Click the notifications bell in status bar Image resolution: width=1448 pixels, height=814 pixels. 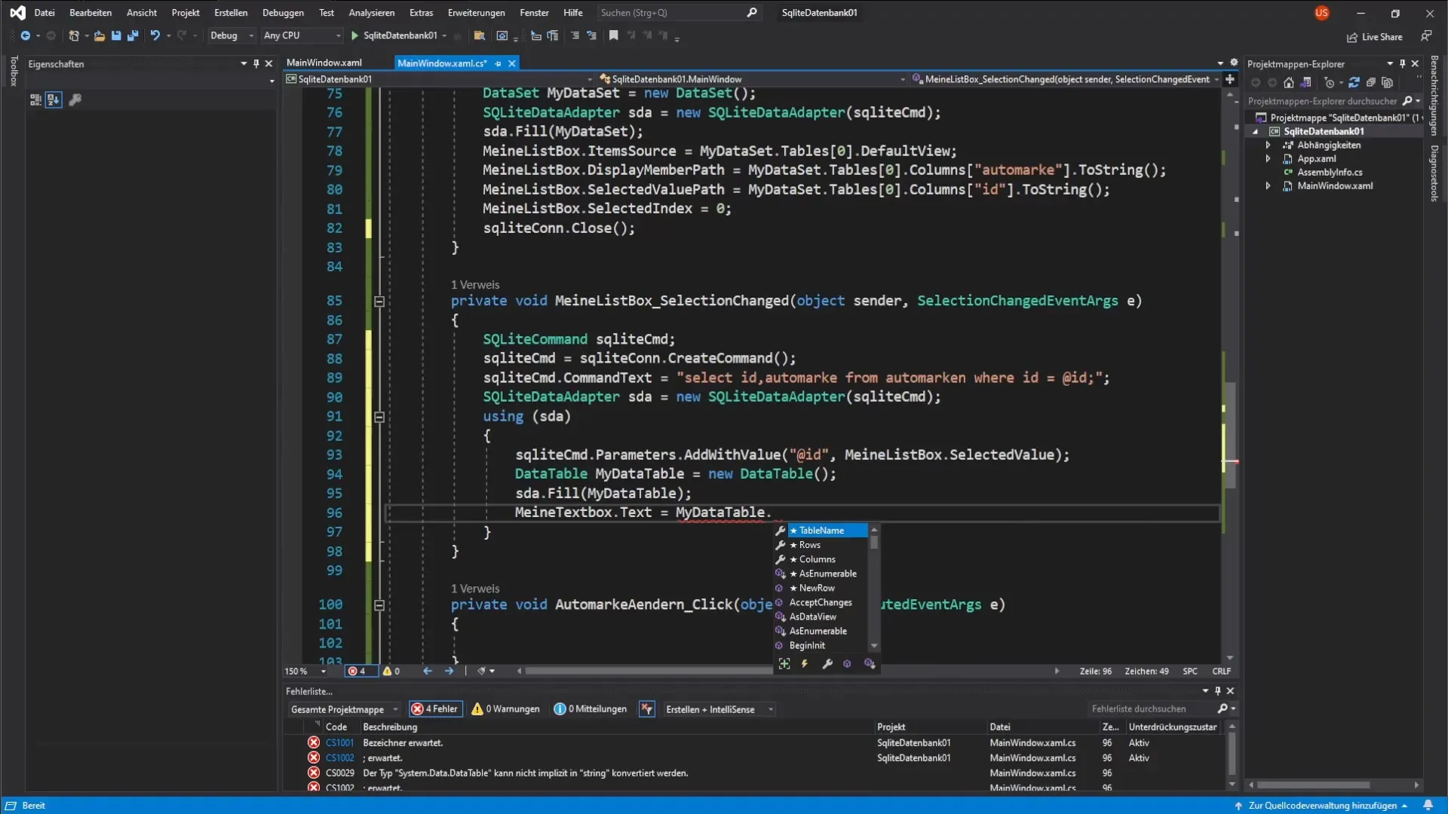coord(1428,806)
